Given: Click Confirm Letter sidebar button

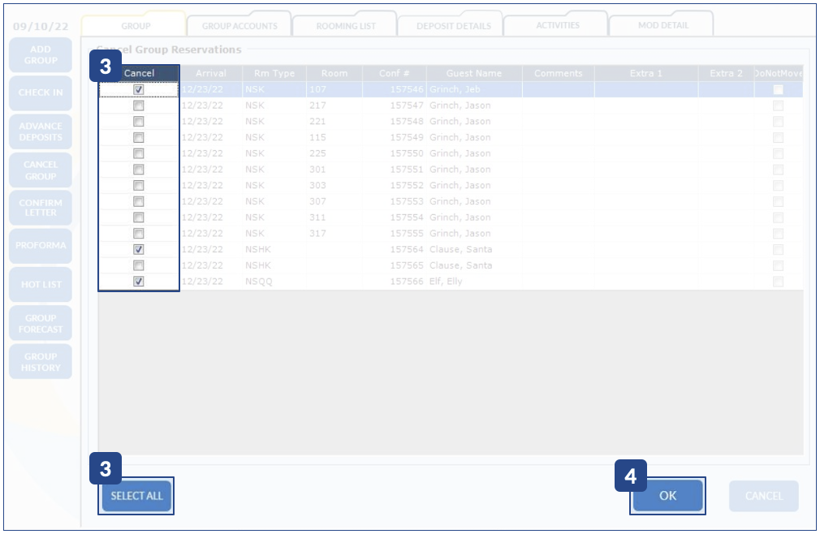Looking at the screenshot, I should point(41,208).
